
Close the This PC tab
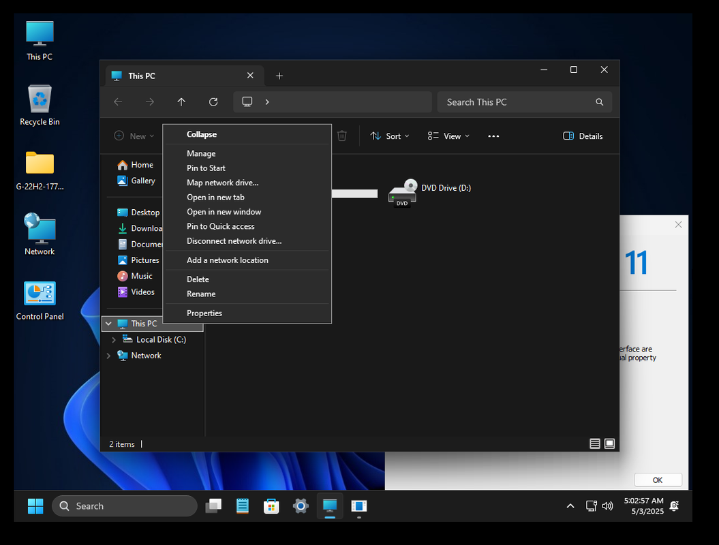click(x=250, y=76)
